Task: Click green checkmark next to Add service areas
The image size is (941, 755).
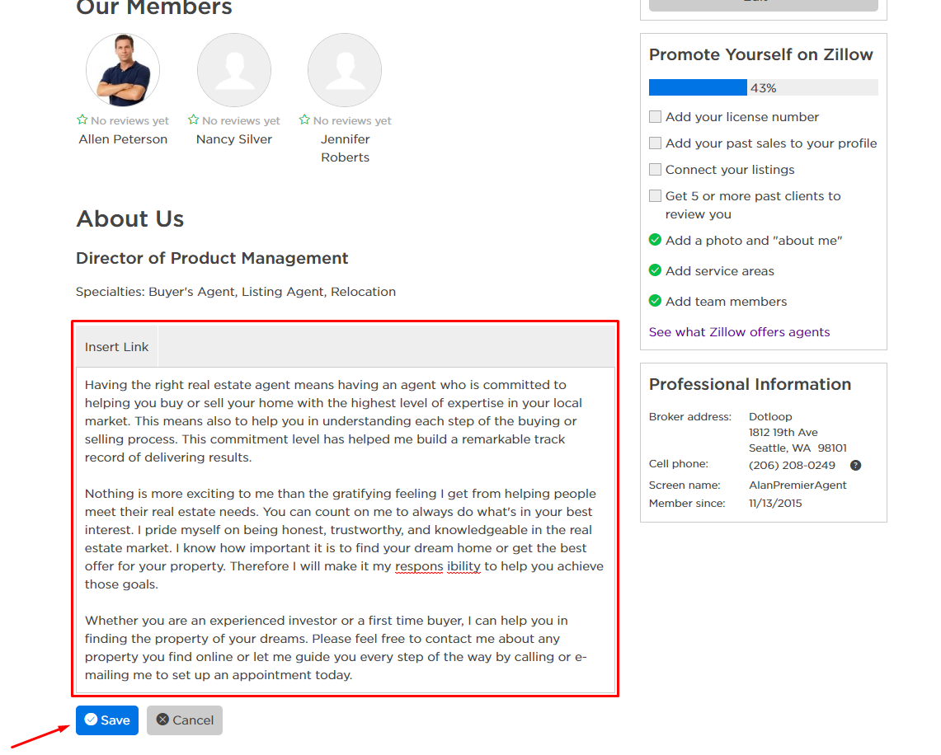Action: (655, 270)
